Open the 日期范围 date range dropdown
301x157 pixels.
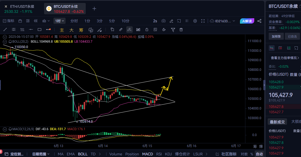point(41,154)
